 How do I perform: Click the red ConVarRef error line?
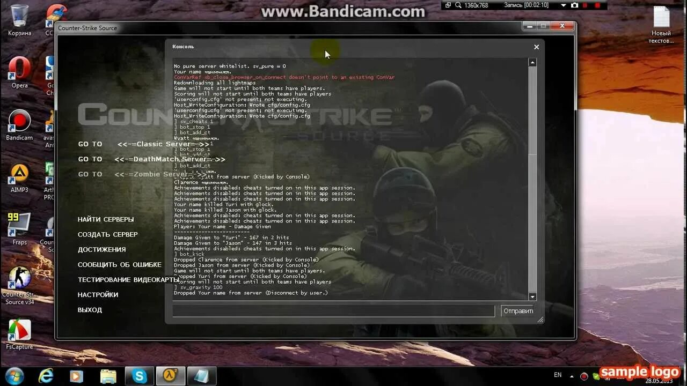(x=284, y=77)
